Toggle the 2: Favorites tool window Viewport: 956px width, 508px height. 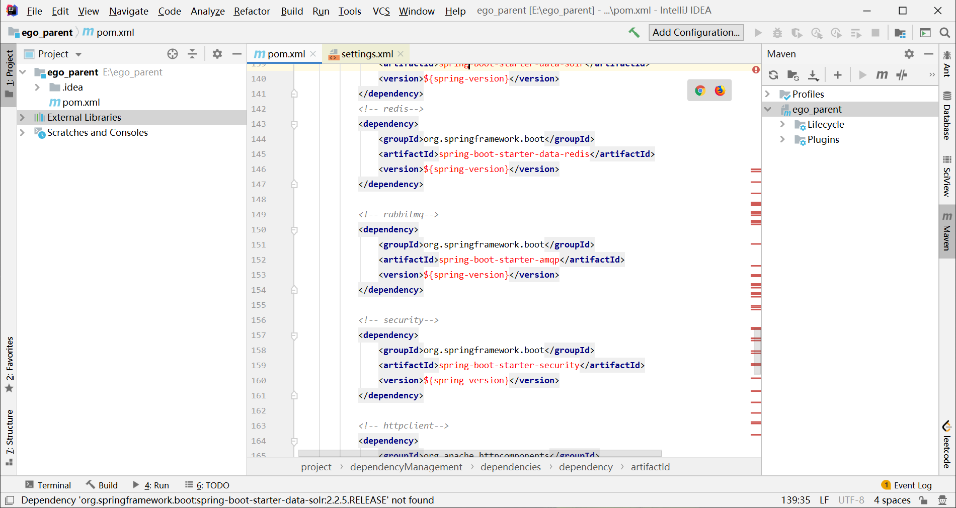pos(9,364)
